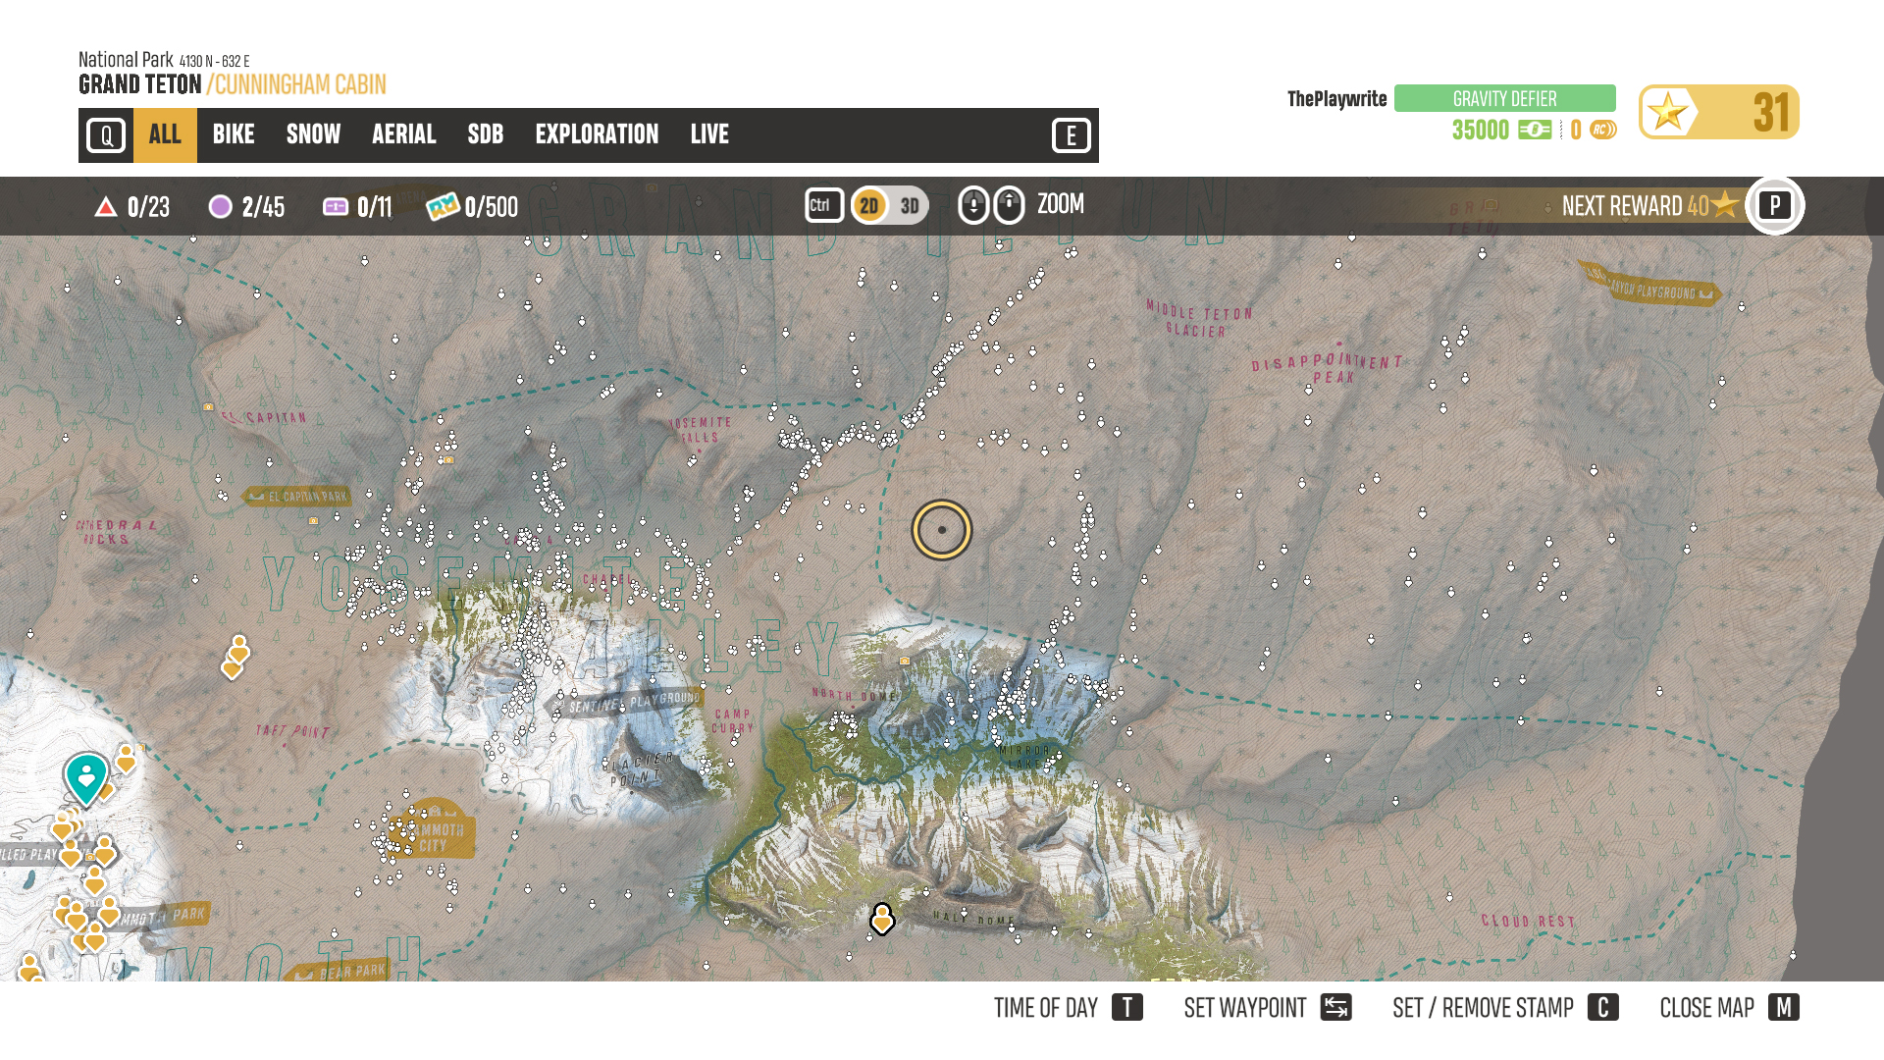Open next reward with P button
This screenshot has height=1060, width=1884.
[x=1774, y=206]
